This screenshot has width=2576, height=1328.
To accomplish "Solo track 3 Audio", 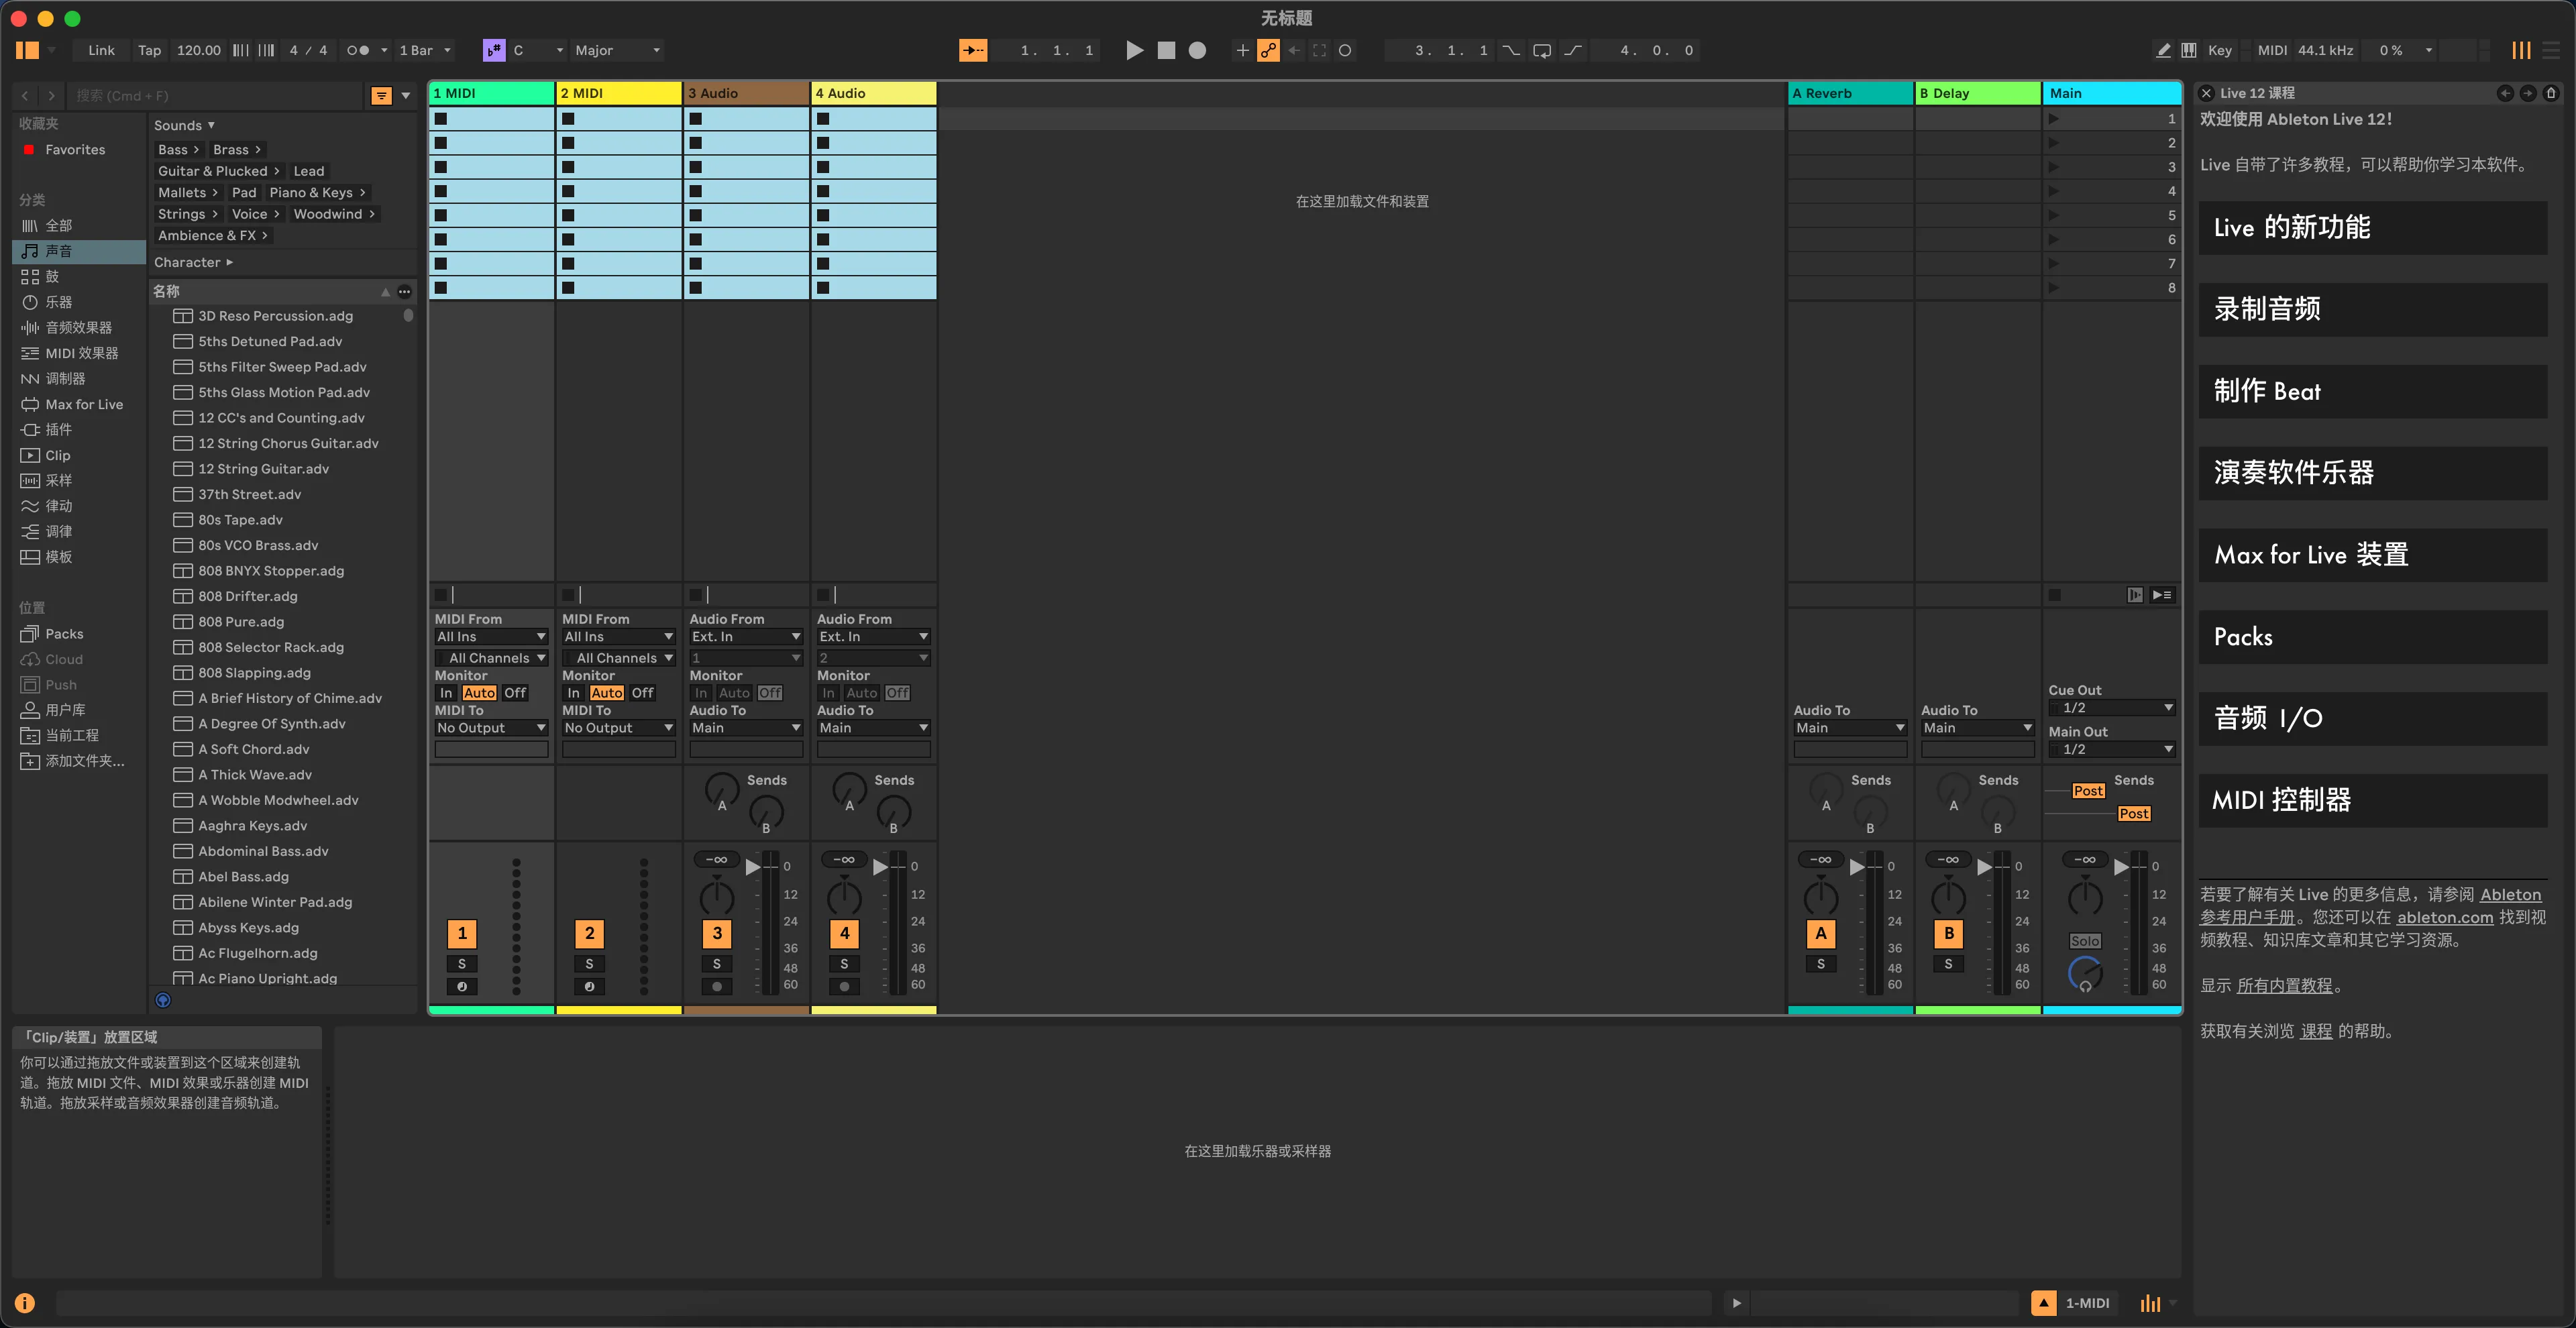I will click(716, 964).
